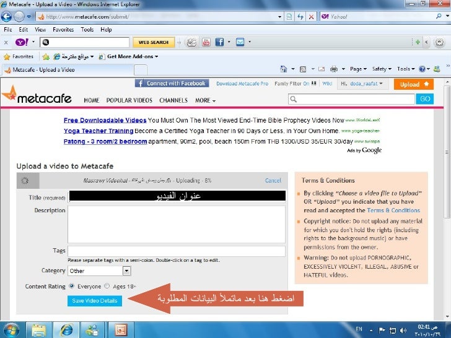Open the Terms & Conditions link
451x338 pixels.
[393, 210]
